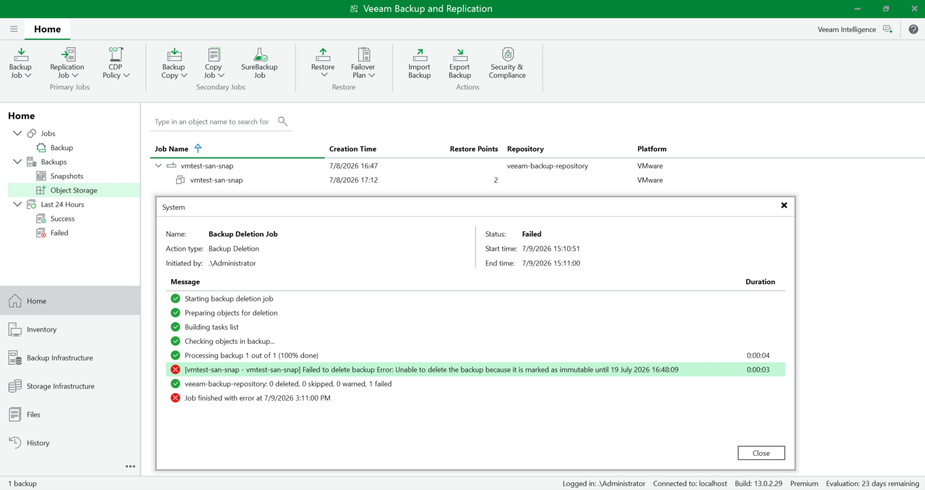Image resolution: width=925 pixels, height=490 pixels.
Task: Sort by the Creation Time column
Action: [x=353, y=149]
